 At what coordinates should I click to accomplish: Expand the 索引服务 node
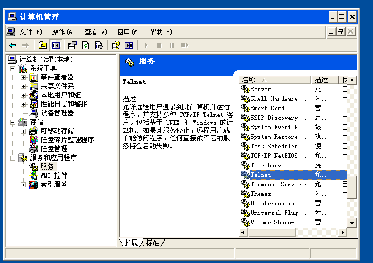point(23,185)
